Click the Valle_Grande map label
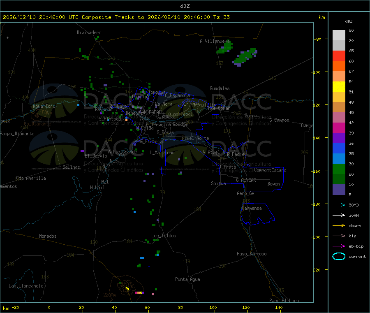370x313 pixels. pos(122,152)
